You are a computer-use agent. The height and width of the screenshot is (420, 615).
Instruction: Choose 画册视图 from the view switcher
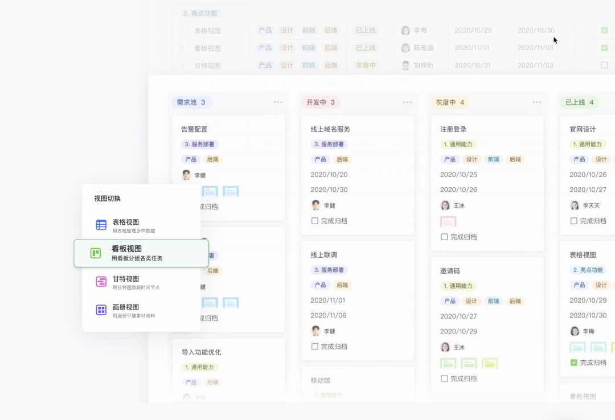[141, 310]
